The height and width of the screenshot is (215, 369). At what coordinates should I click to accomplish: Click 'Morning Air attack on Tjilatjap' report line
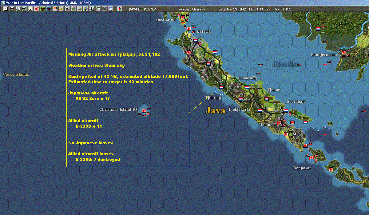point(114,54)
